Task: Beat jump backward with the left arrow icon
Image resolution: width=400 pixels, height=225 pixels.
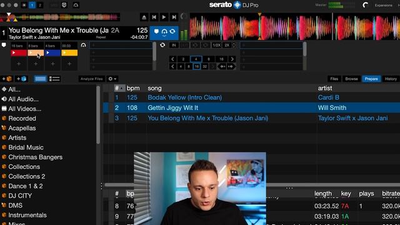Action: (x=222, y=67)
